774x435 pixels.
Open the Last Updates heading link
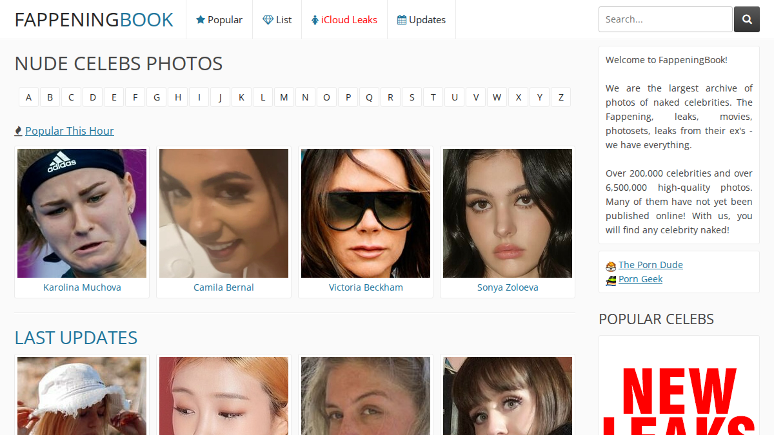point(76,338)
